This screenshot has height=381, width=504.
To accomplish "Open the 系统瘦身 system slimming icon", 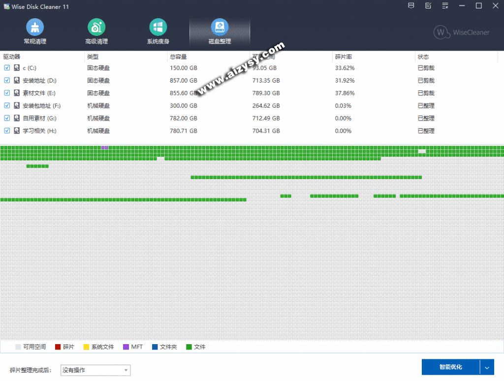I will [158, 27].
